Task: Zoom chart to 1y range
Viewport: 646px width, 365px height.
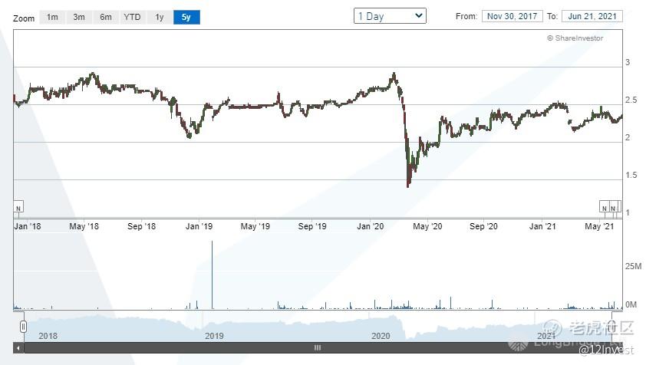Action: point(160,17)
